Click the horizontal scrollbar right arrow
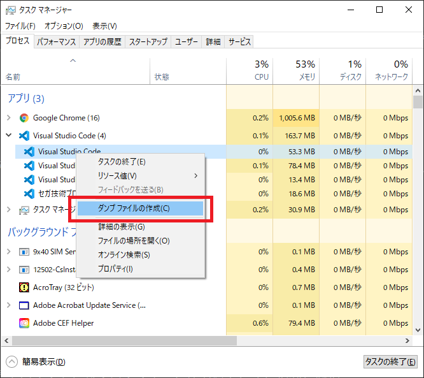The height and width of the screenshot is (378, 424). click(407, 341)
